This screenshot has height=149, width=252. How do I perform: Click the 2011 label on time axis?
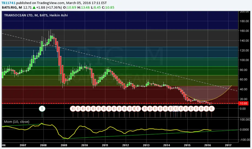click(105, 145)
